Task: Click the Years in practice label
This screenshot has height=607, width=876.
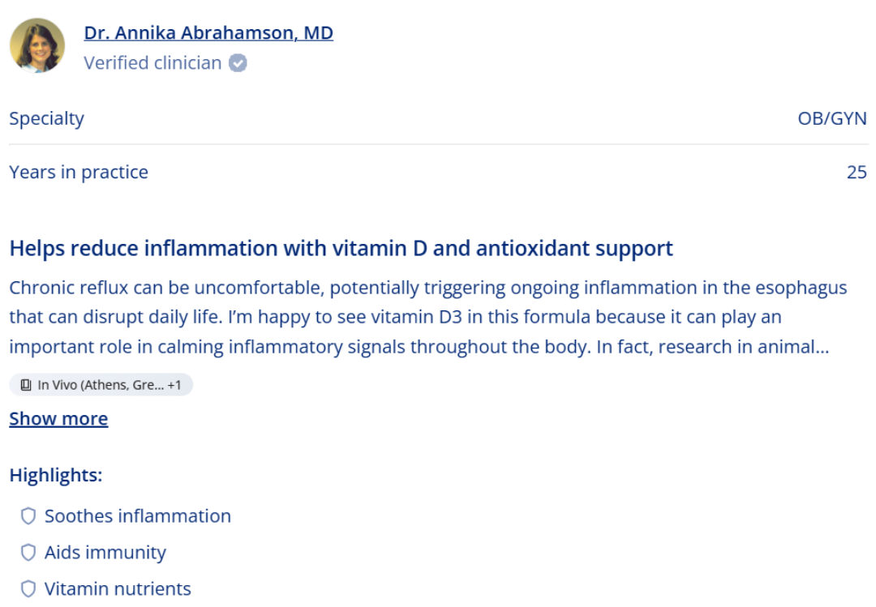Action: click(79, 172)
